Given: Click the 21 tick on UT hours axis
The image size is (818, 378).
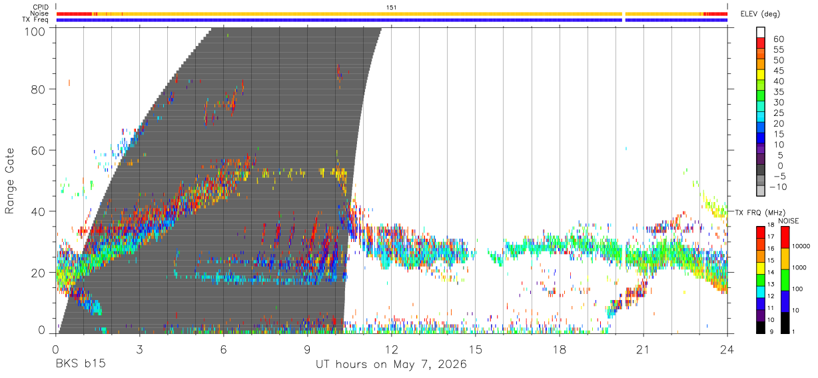Looking at the screenshot, I should [x=643, y=349].
